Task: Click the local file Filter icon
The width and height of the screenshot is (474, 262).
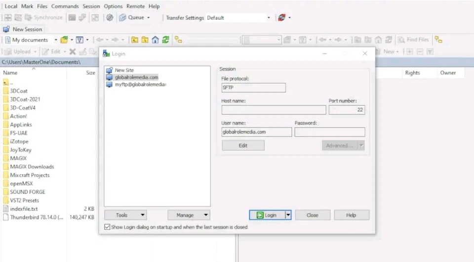Action: [x=79, y=40]
